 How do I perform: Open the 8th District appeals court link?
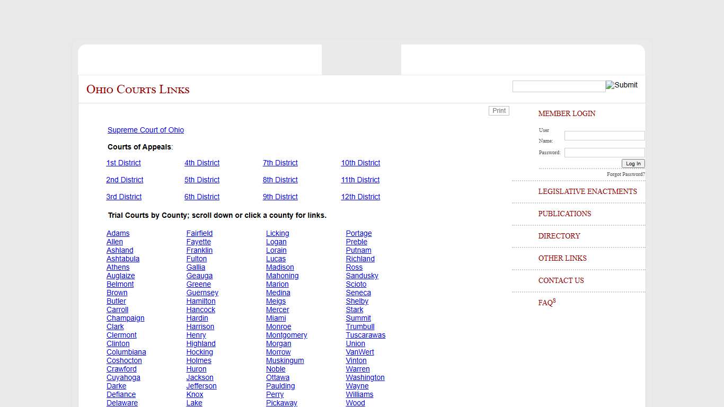pyautogui.click(x=280, y=180)
